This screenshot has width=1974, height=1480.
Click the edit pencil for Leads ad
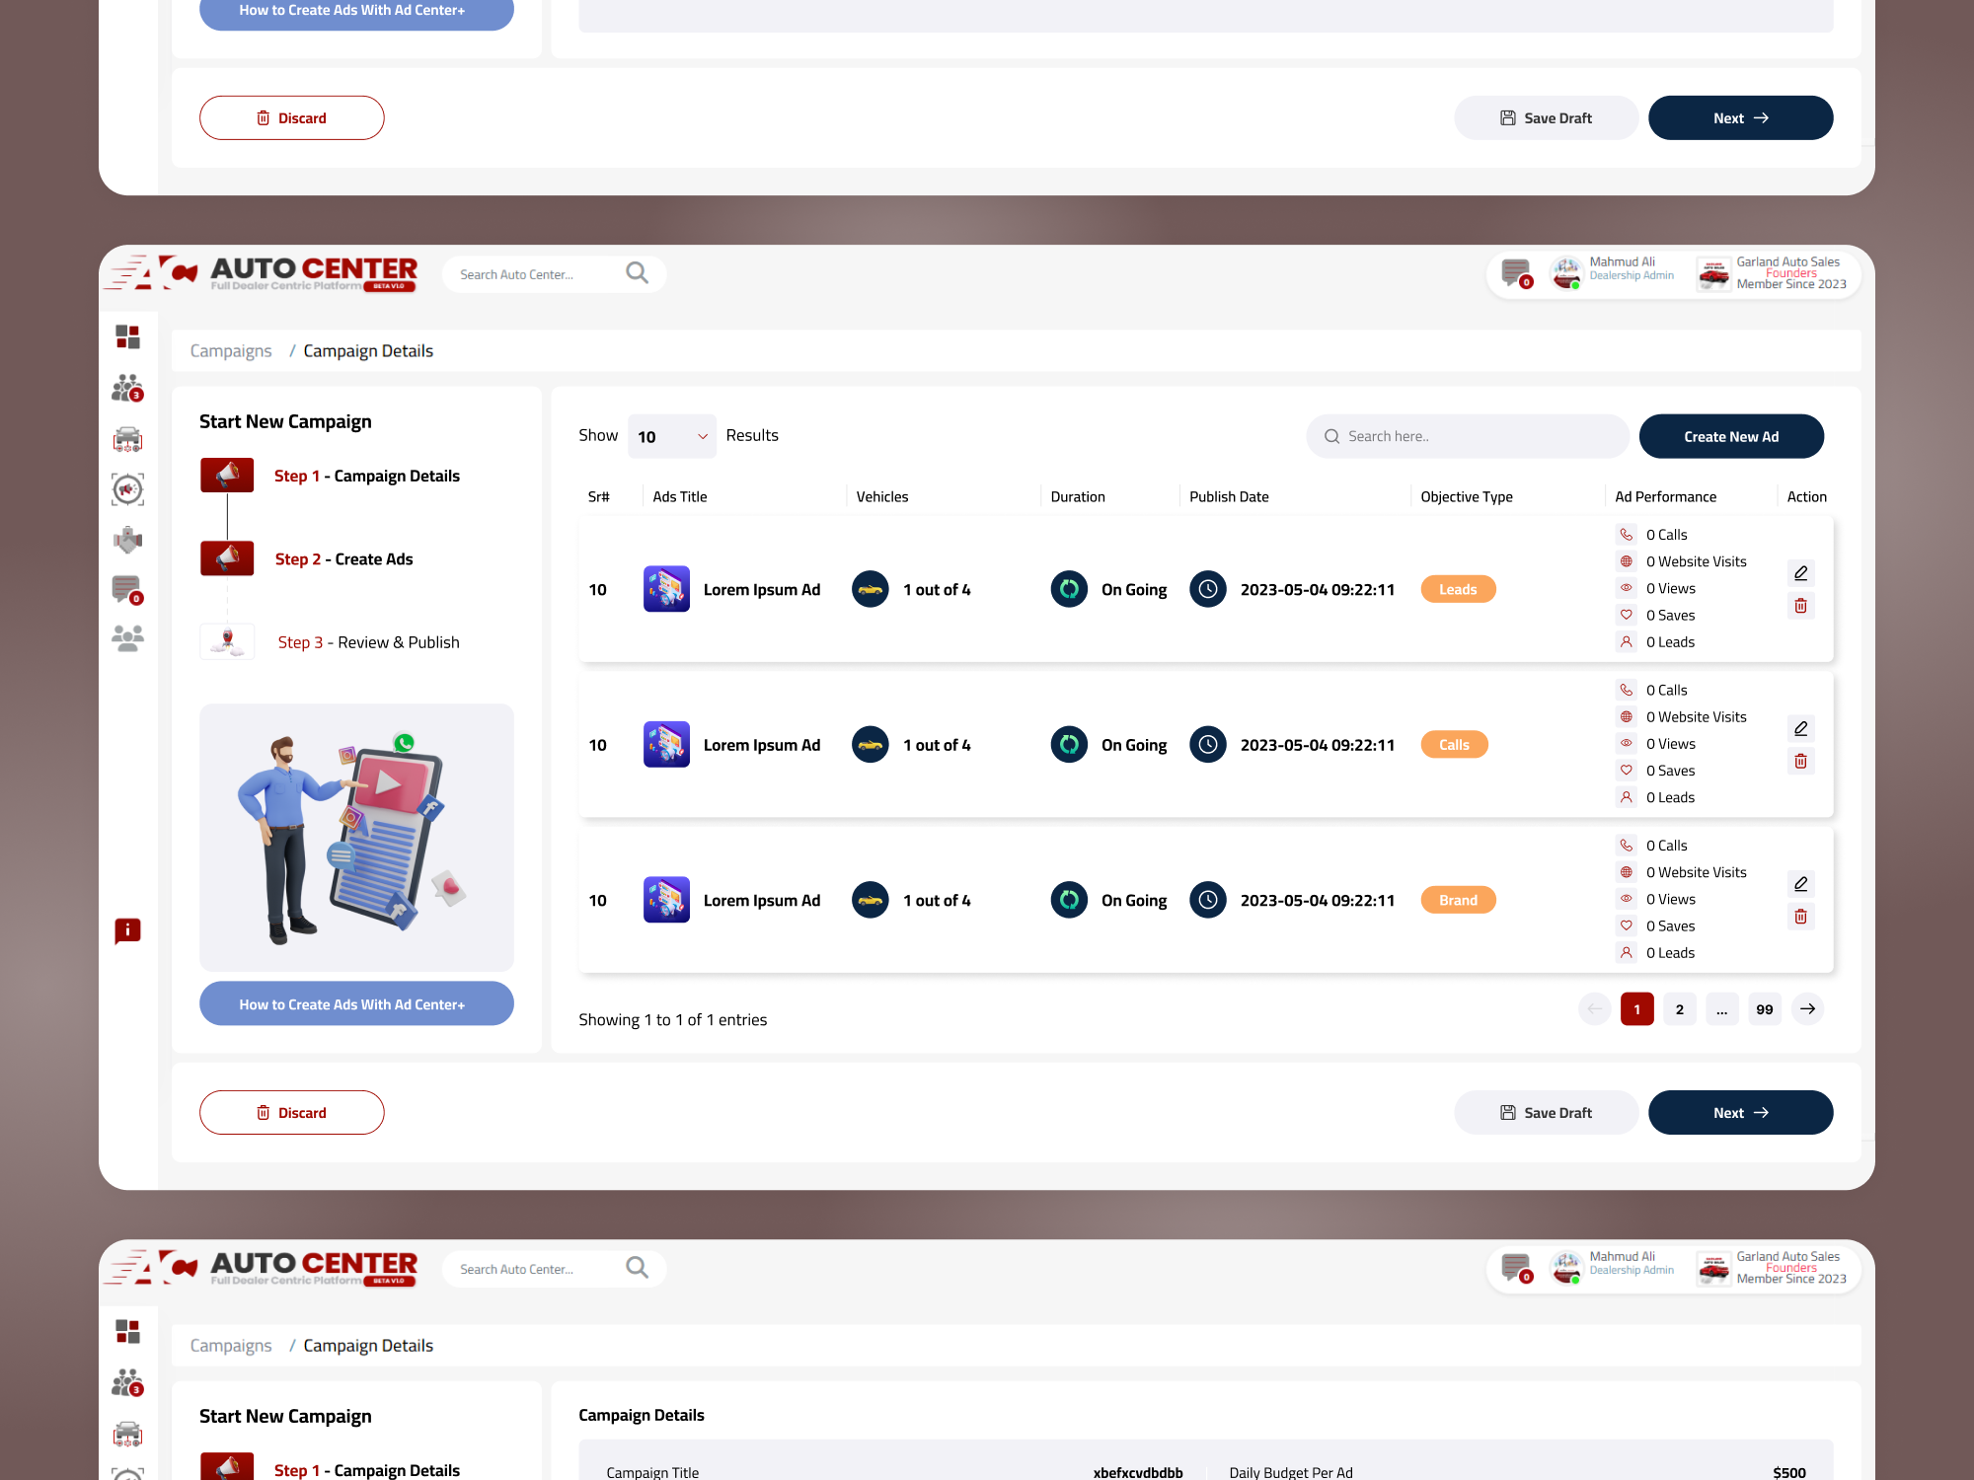(x=1800, y=573)
